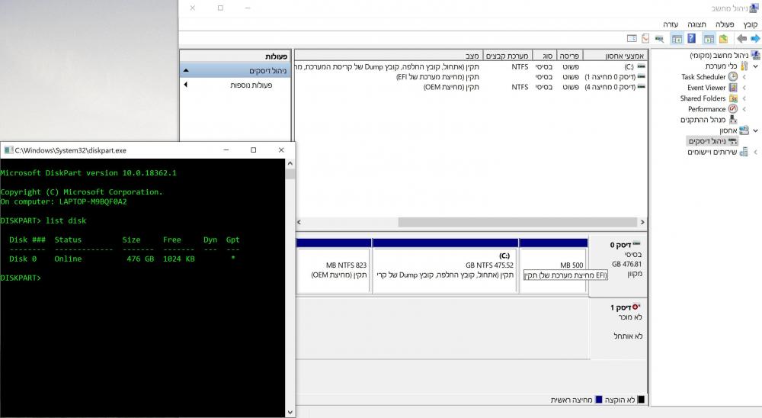Click the green up-one-level folder toolbar icon
762x418 pixels.
724,38
